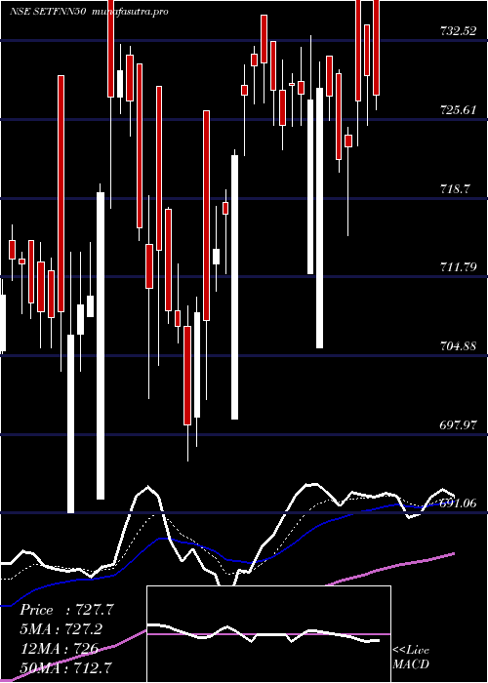488x683 pixels.
Task: Click the 50MA : 712.7 readout
Action: [66, 667]
